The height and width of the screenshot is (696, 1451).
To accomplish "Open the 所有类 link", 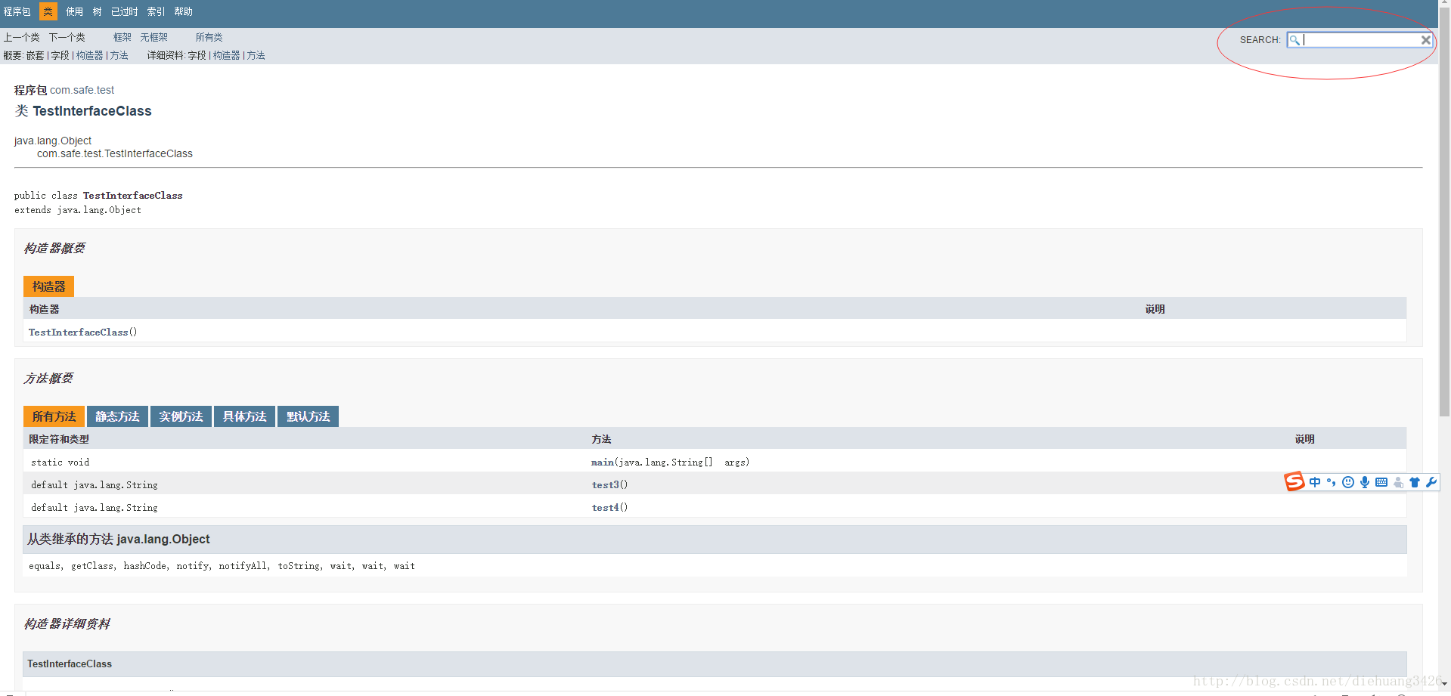I will 209,37.
